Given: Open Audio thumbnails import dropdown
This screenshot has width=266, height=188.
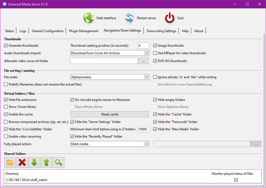Looking at the screenshot, I should point(110,53).
